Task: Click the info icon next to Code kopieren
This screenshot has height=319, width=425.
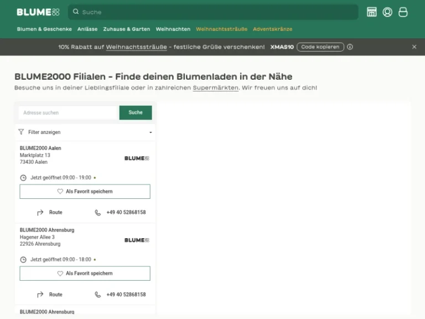Action: click(350, 47)
